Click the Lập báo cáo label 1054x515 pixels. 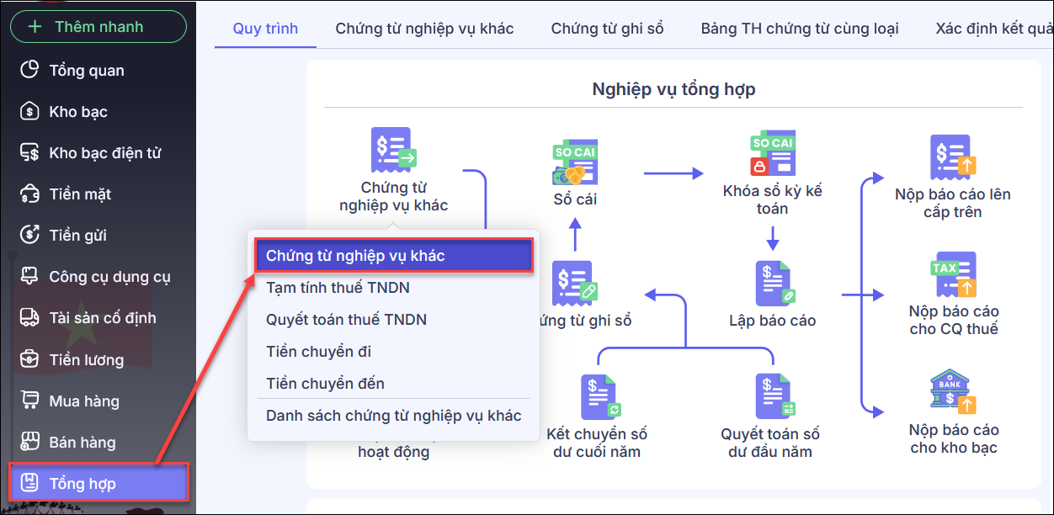(773, 321)
